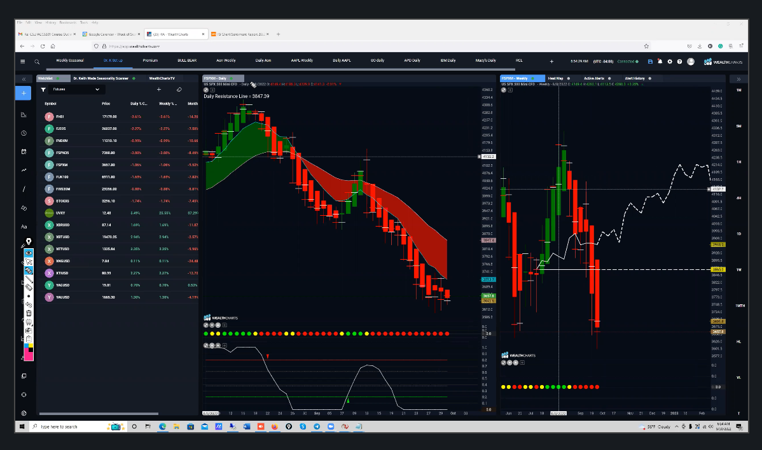The width and height of the screenshot is (762, 450).
Task: Click the clock icon in left sidebar
Action: [24, 133]
